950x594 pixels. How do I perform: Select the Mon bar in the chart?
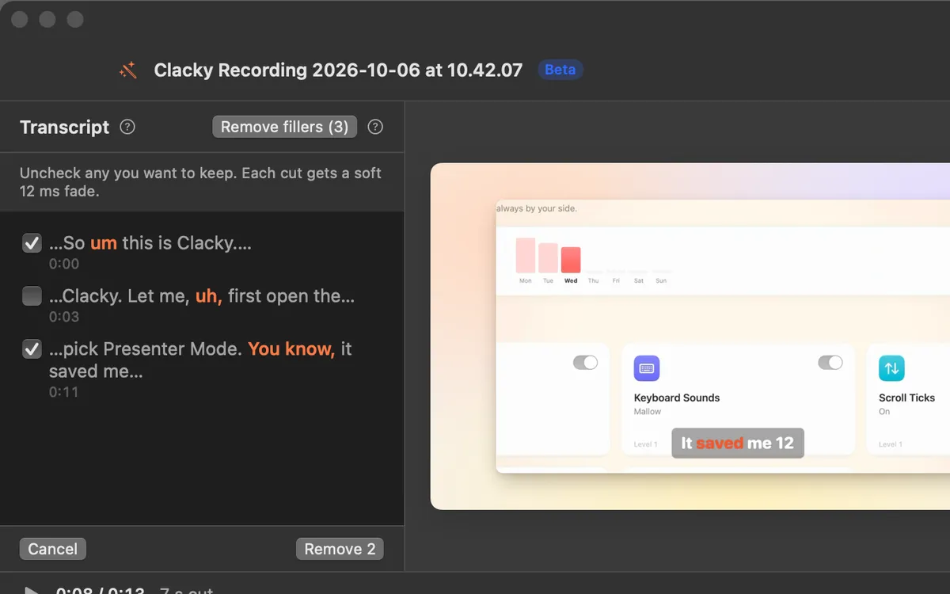(x=526, y=255)
